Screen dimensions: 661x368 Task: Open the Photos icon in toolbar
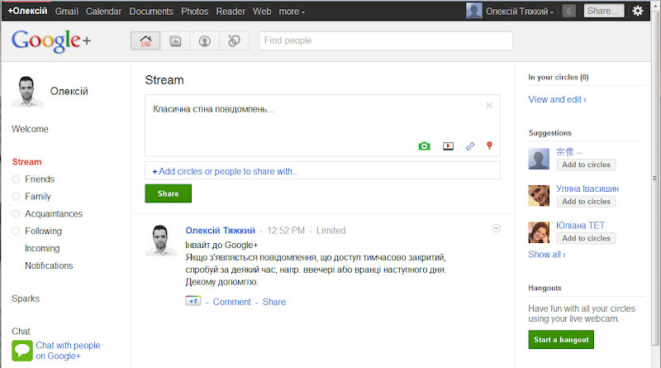click(x=175, y=41)
